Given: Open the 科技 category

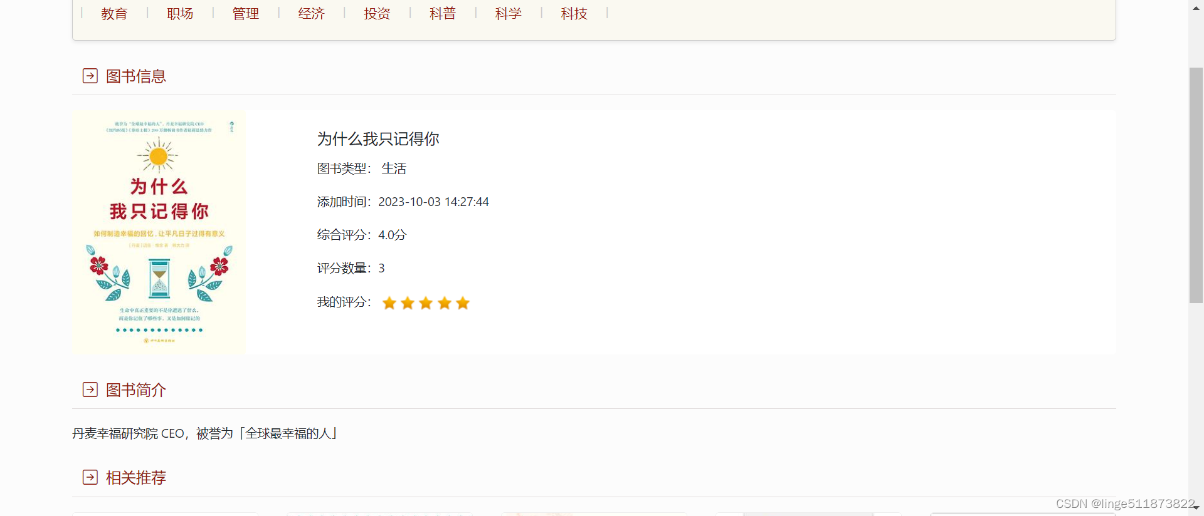Looking at the screenshot, I should coord(574,13).
